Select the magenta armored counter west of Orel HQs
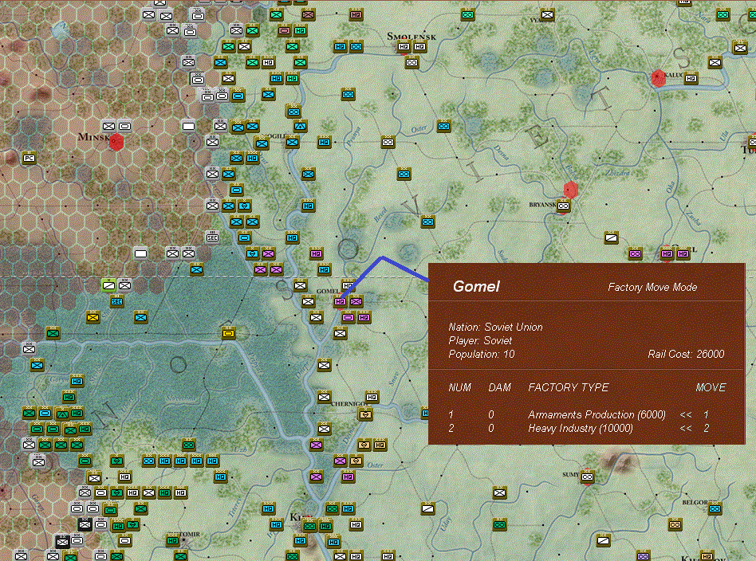The image size is (756, 561). pyautogui.click(x=635, y=253)
